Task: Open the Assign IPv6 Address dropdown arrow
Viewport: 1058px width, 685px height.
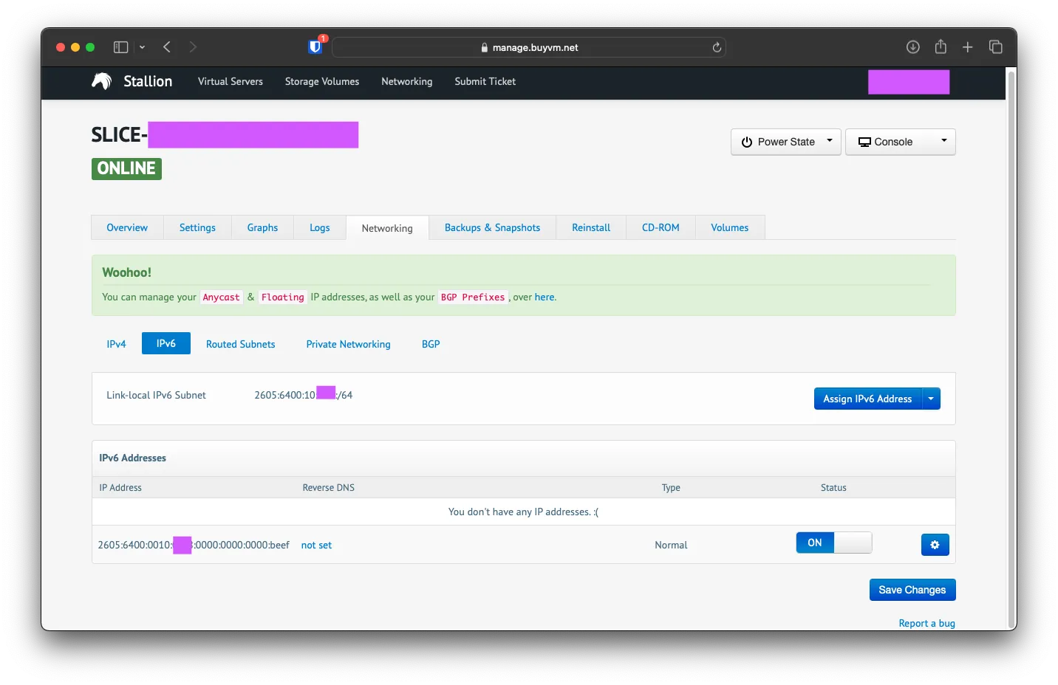Action: coord(931,399)
